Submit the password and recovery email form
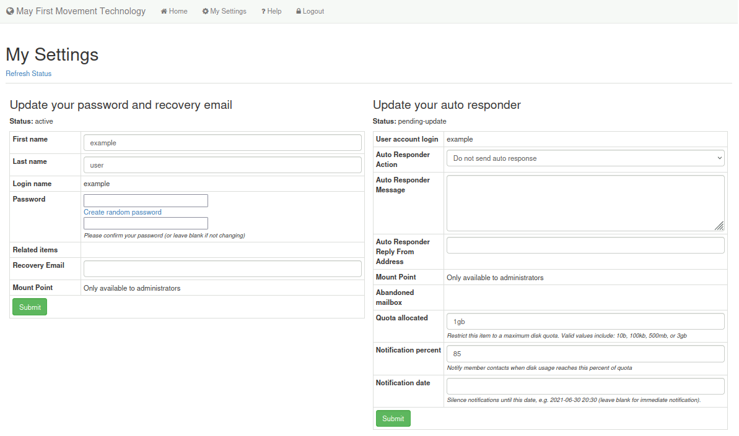This screenshot has width=739, height=436. point(30,307)
